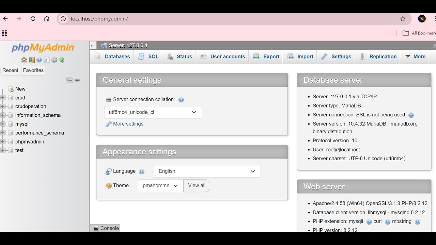Click help icon after curl extension
Image resolution: width=436 pixels, height=245 pixels.
click(x=387, y=222)
